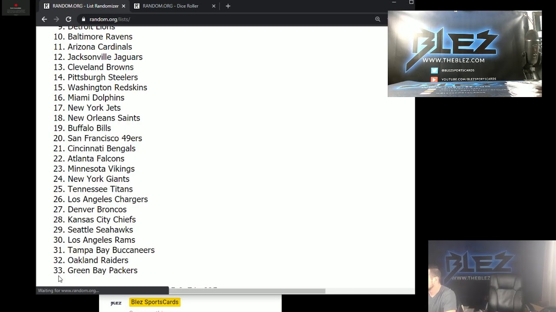This screenshot has height=312, width=556.
Task: Select the text Miami Dolphins
Action: pyautogui.click(x=96, y=97)
